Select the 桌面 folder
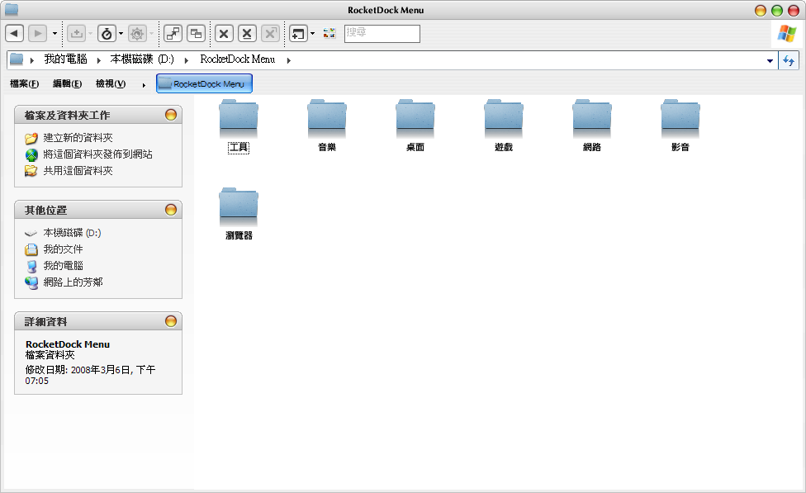This screenshot has width=806, height=493. coord(415,126)
